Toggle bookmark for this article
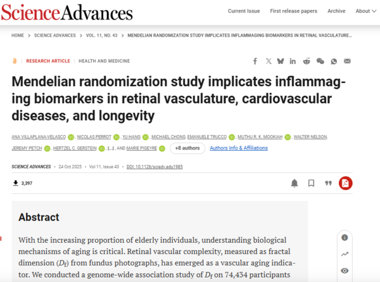This screenshot has width=380, height=282. pos(311,183)
